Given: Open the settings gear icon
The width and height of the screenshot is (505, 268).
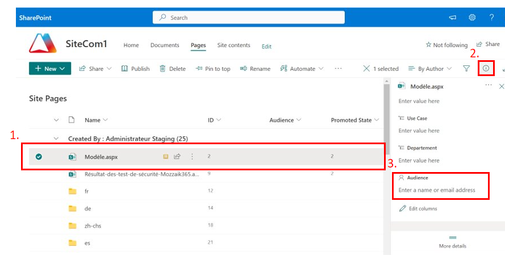Looking at the screenshot, I should [472, 18].
